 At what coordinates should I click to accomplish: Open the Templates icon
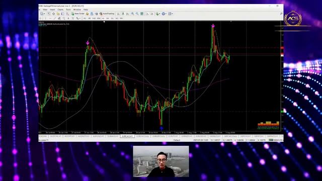point(170,14)
